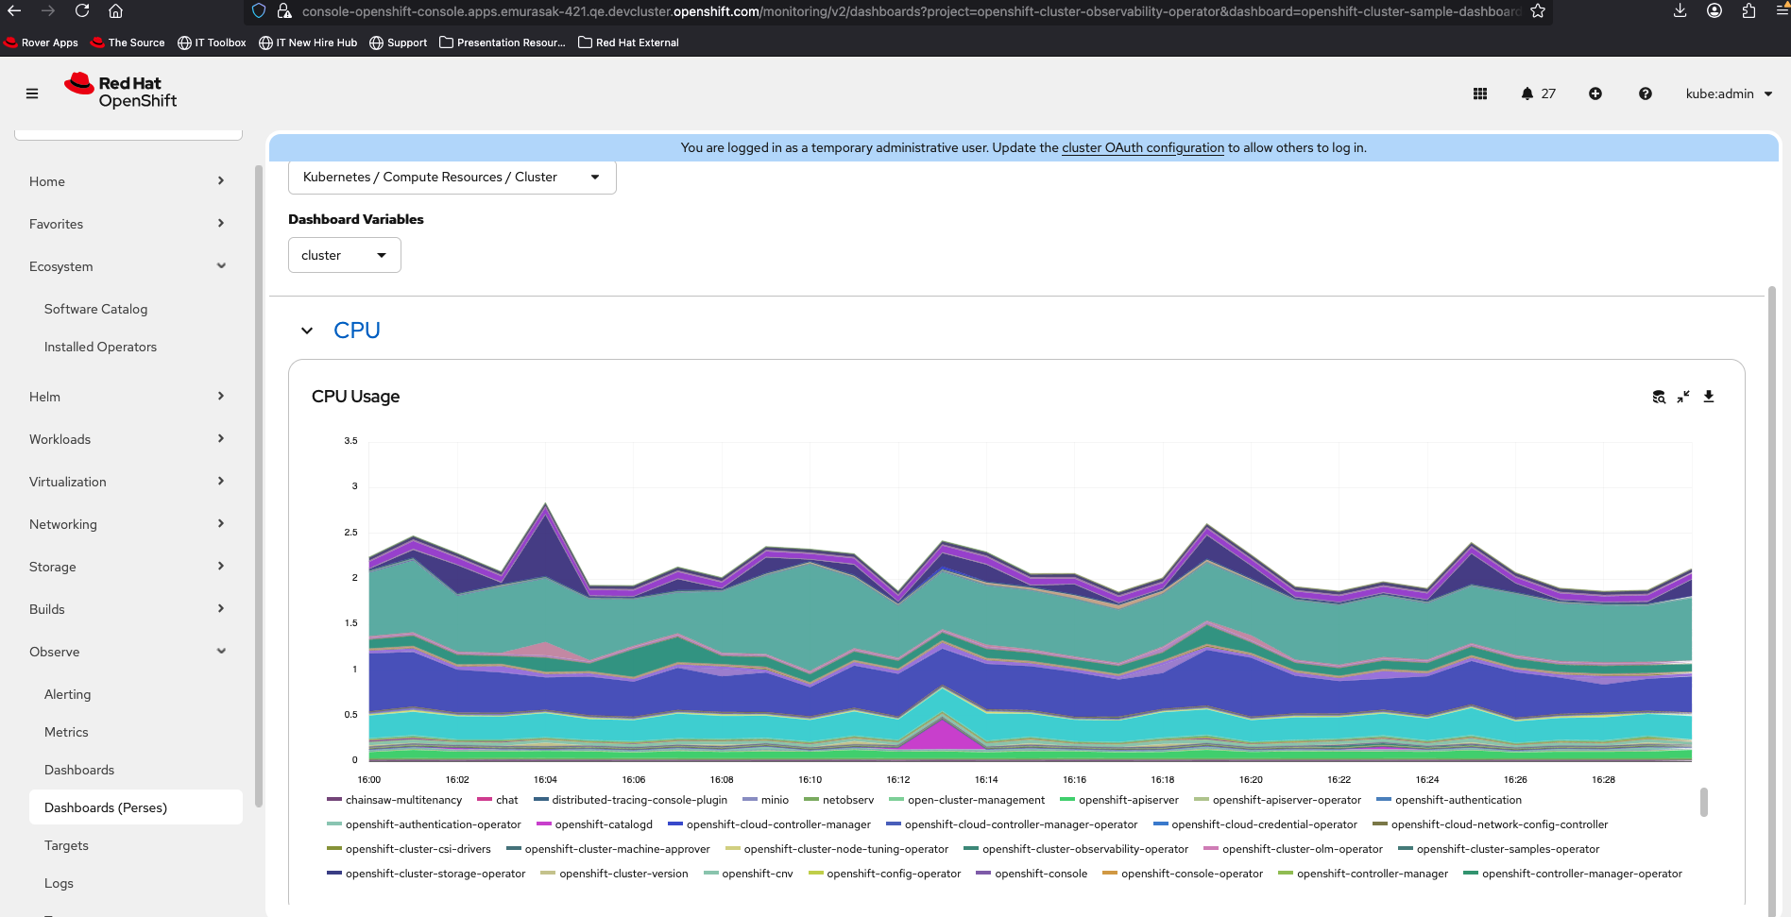Open the help question mark menu
This screenshot has height=917, width=1791.
(1646, 93)
